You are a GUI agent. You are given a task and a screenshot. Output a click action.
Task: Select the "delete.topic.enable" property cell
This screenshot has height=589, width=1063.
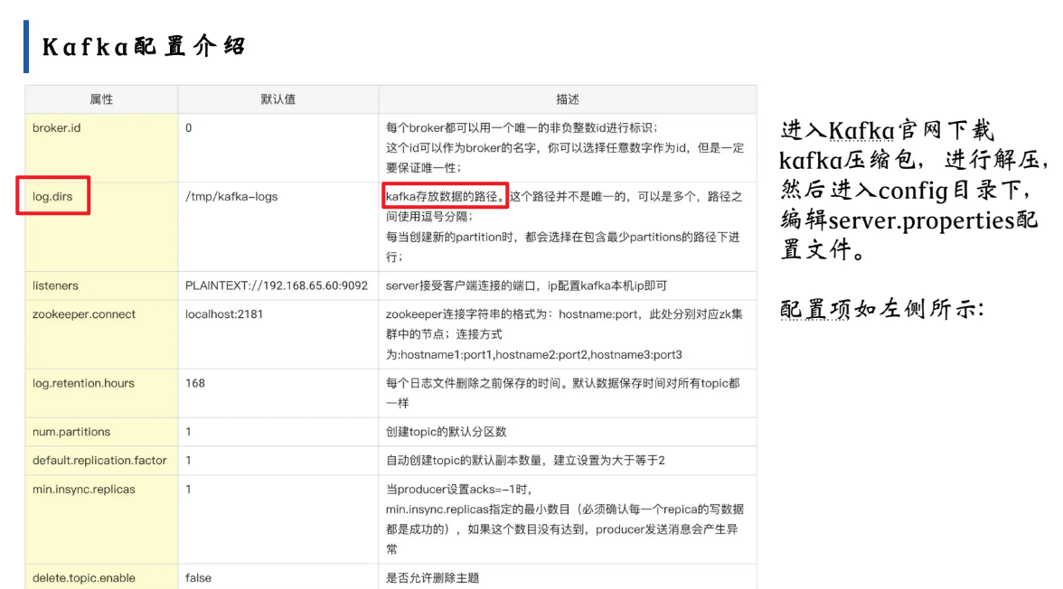pos(101,576)
